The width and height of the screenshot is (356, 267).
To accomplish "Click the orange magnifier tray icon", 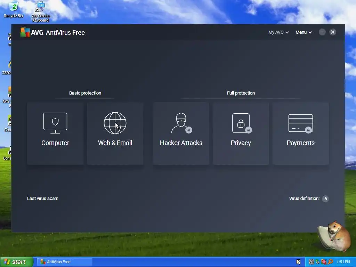I will (330, 262).
